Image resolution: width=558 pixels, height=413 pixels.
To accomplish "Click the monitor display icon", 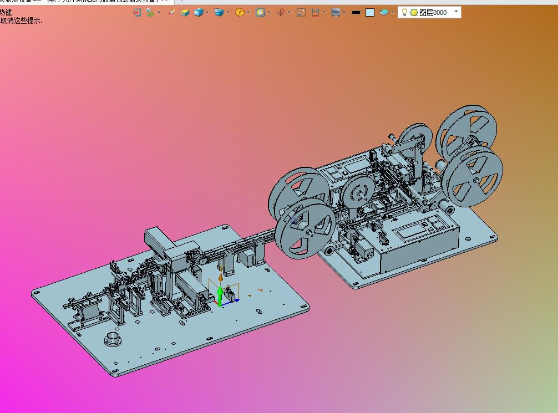I will [336, 12].
